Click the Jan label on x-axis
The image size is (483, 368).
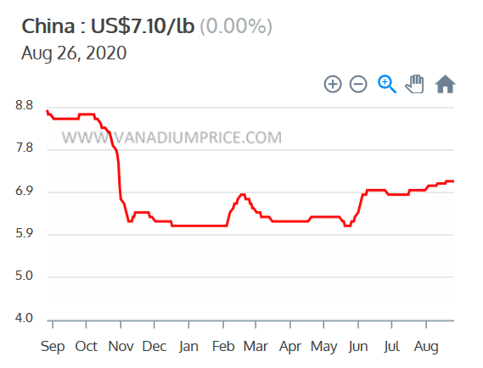188,347
